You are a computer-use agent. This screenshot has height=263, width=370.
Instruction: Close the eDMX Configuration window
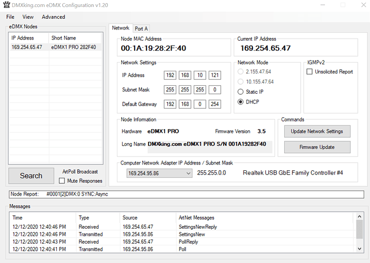[364, 5]
